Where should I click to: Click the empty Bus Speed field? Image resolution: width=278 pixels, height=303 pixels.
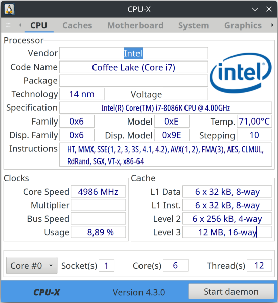coord(98,219)
